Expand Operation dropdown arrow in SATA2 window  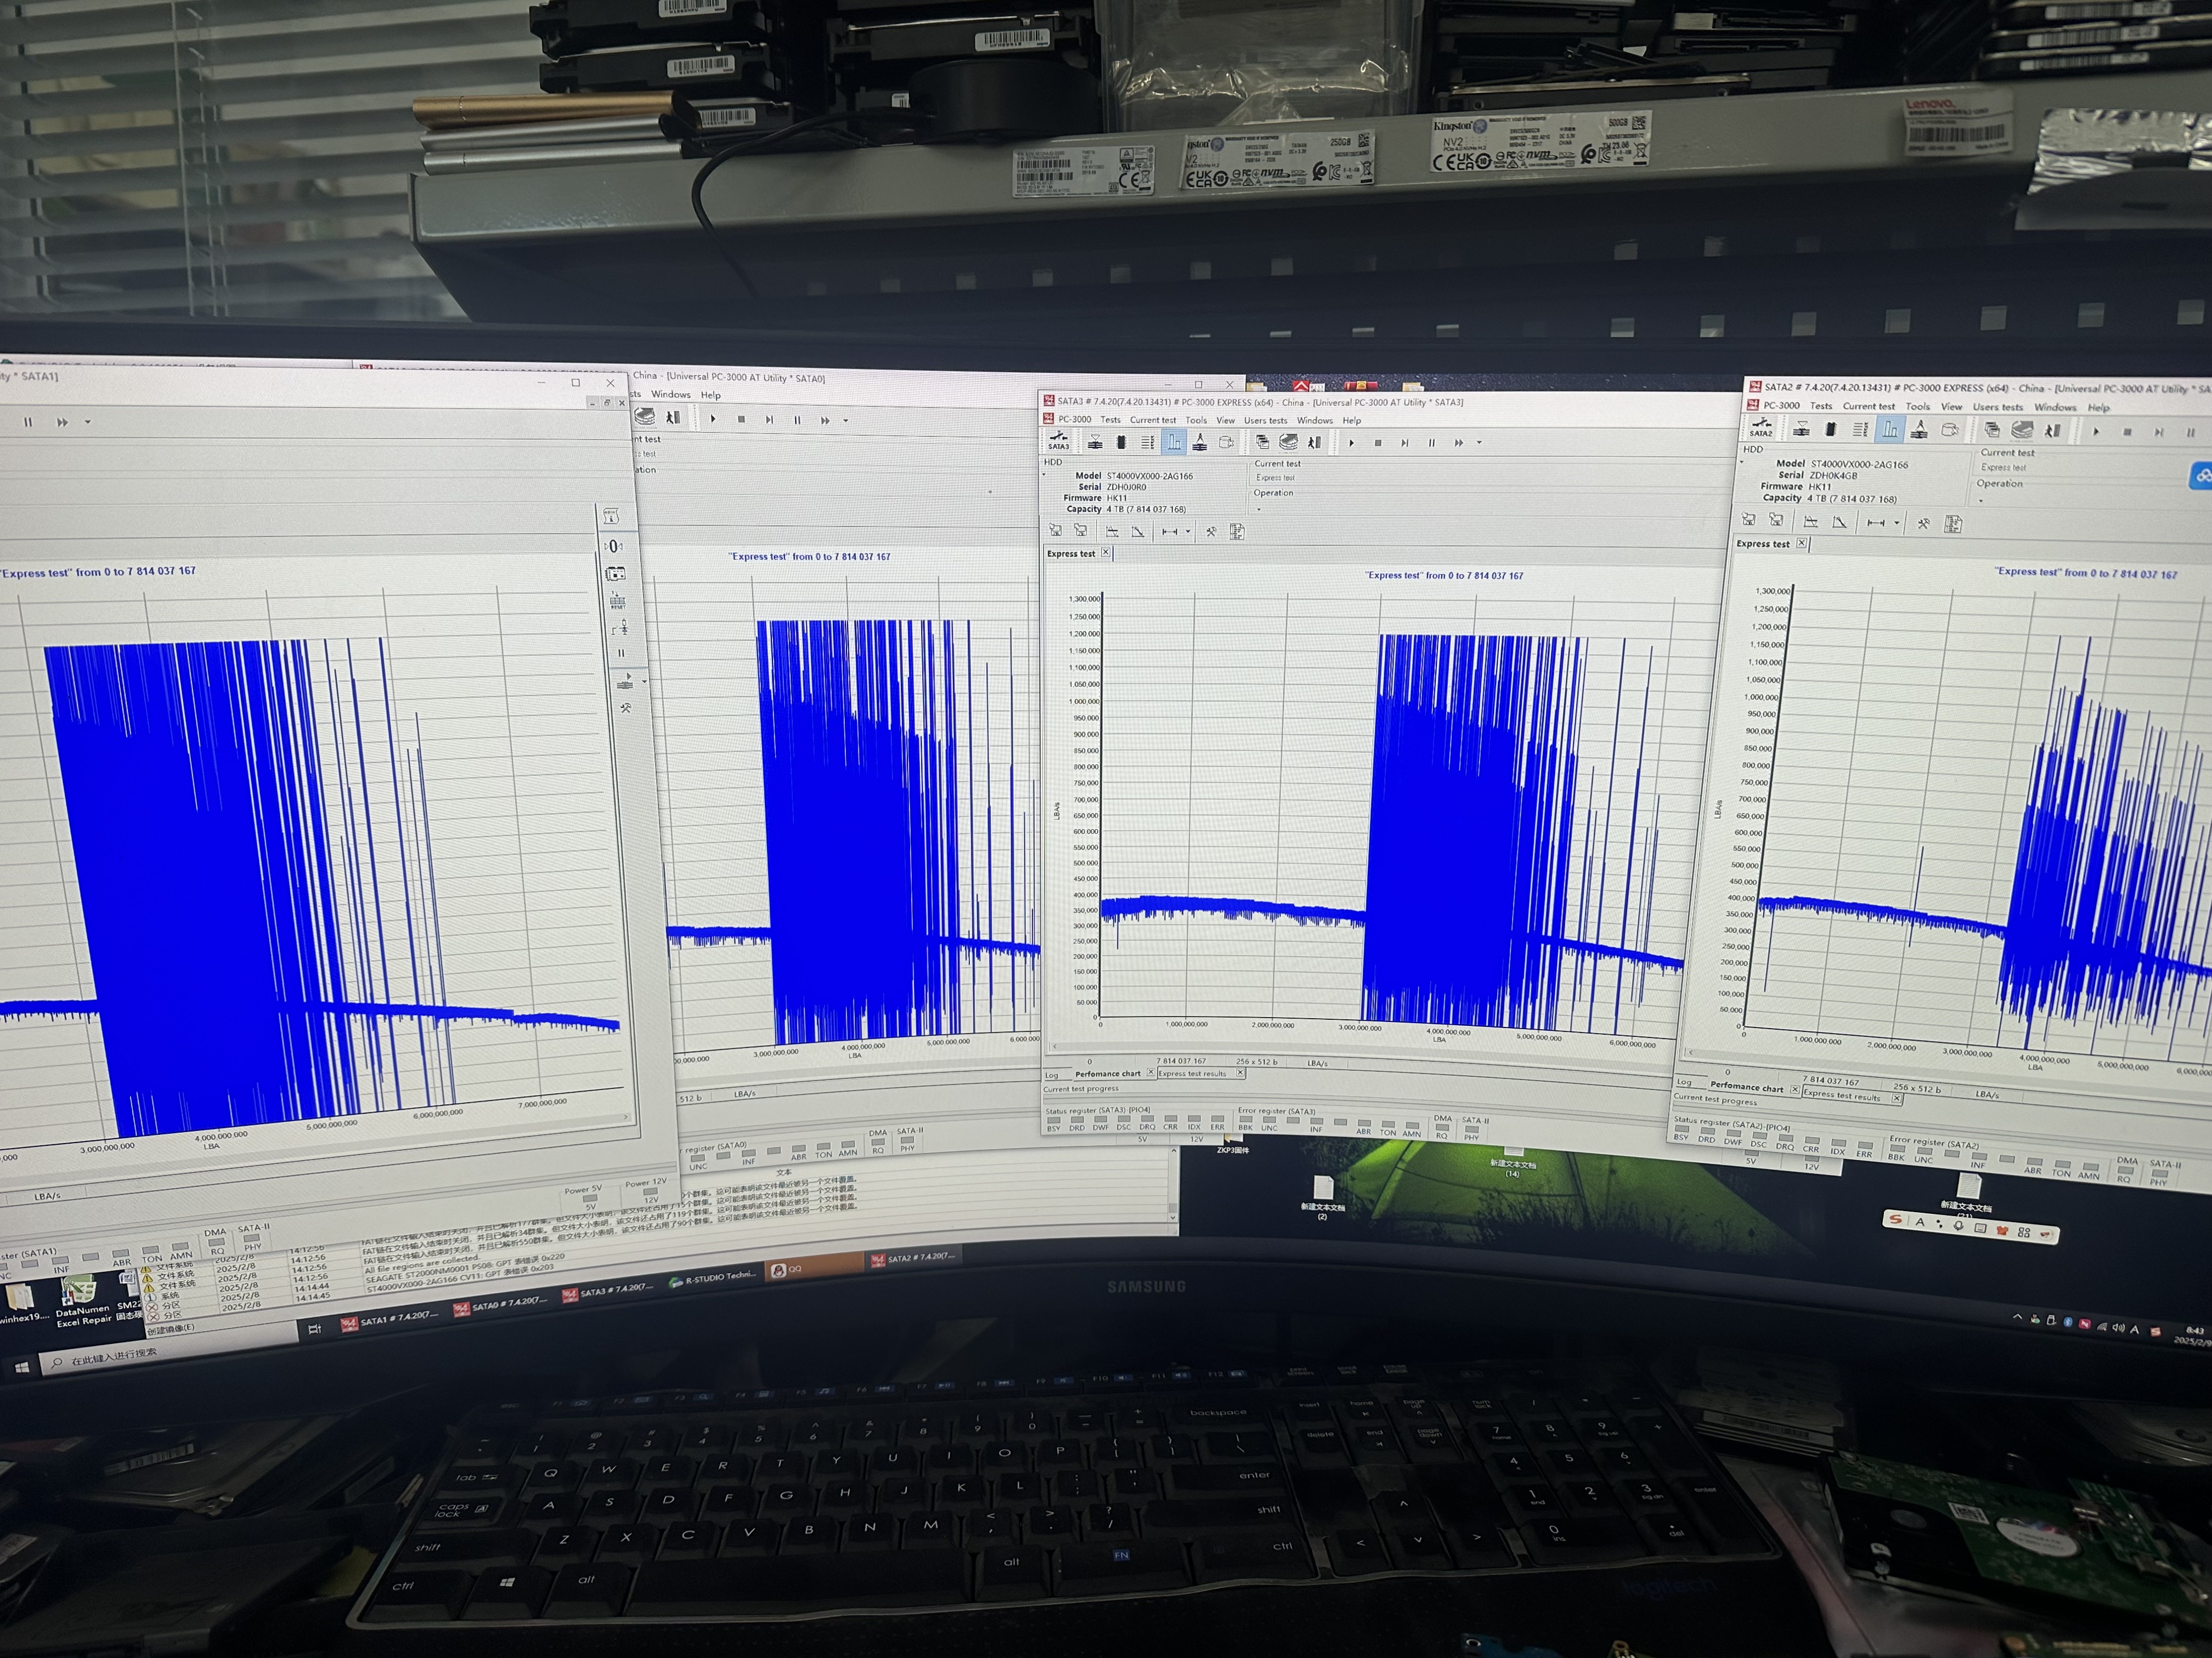1981,499
